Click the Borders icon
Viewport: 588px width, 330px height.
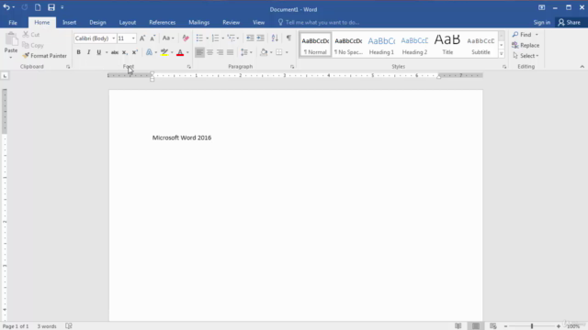tap(279, 52)
